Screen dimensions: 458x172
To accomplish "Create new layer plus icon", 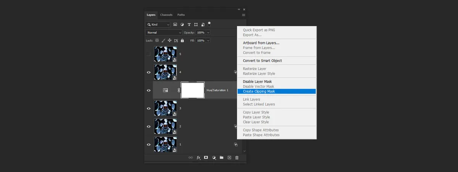I will [229, 157].
